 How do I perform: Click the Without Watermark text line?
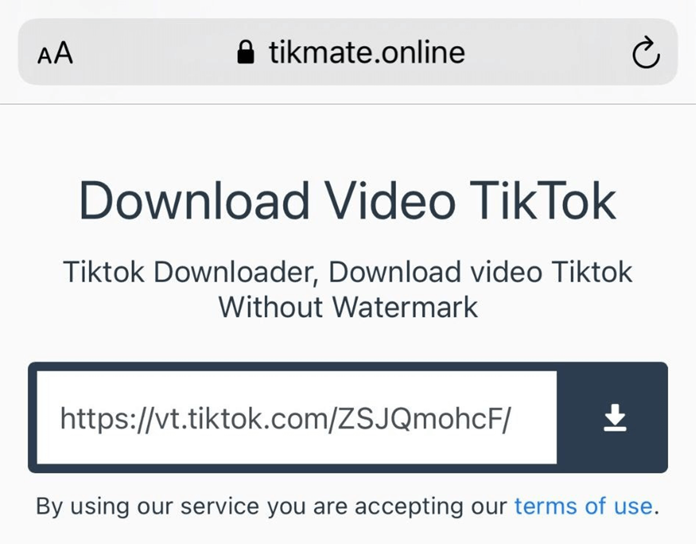(x=348, y=307)
